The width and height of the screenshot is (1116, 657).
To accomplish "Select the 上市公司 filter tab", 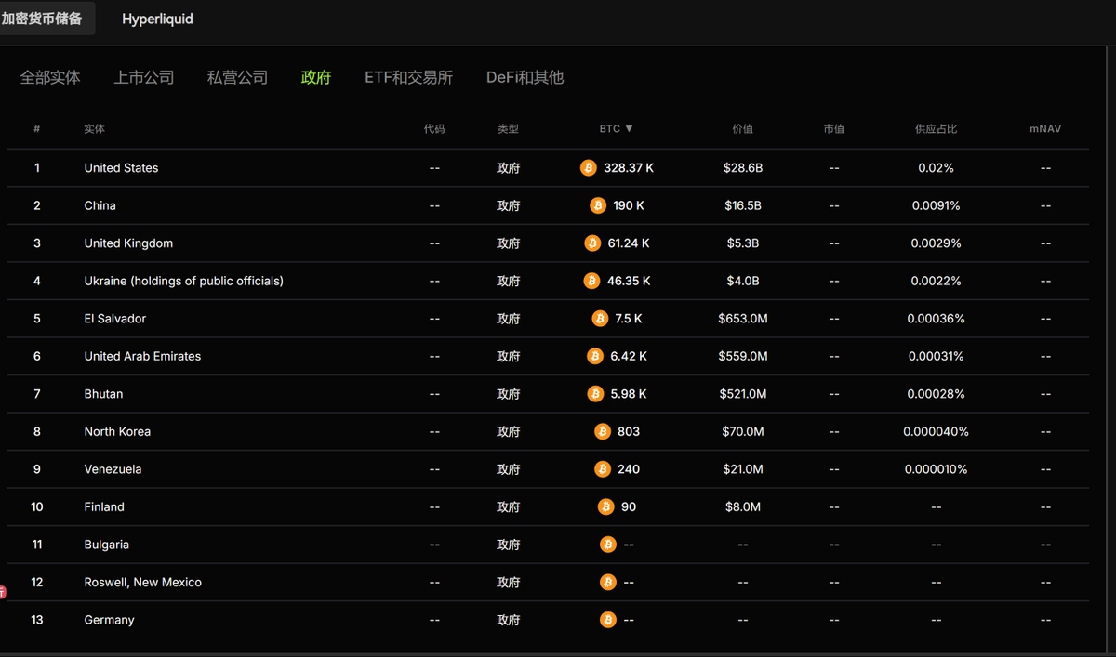I will coord(144,77).
